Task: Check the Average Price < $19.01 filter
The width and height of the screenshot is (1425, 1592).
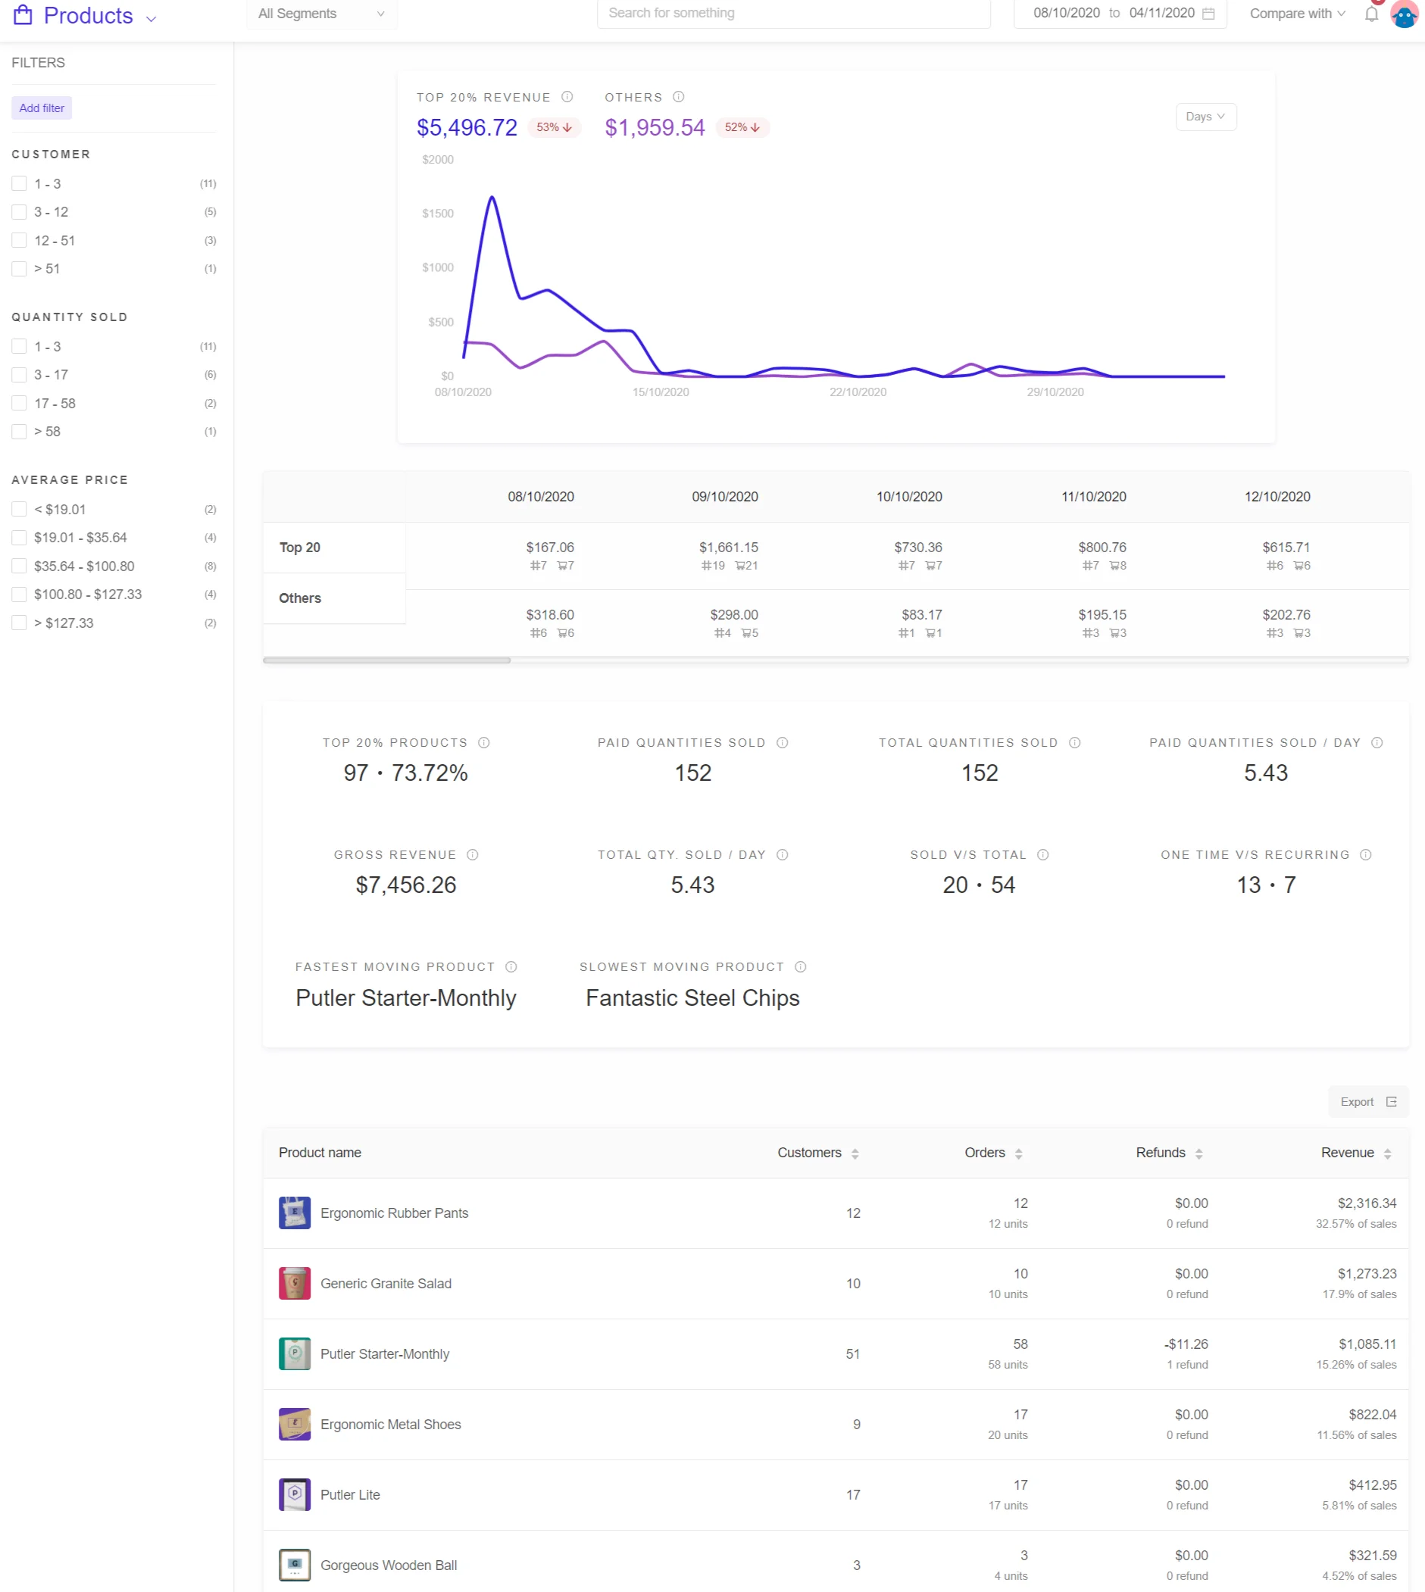Action: click(20, 510)
